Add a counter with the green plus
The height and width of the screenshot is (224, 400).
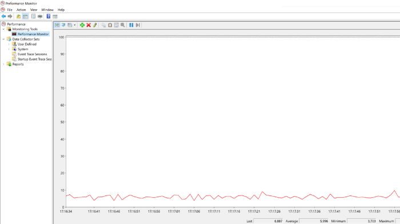(82, 25)
